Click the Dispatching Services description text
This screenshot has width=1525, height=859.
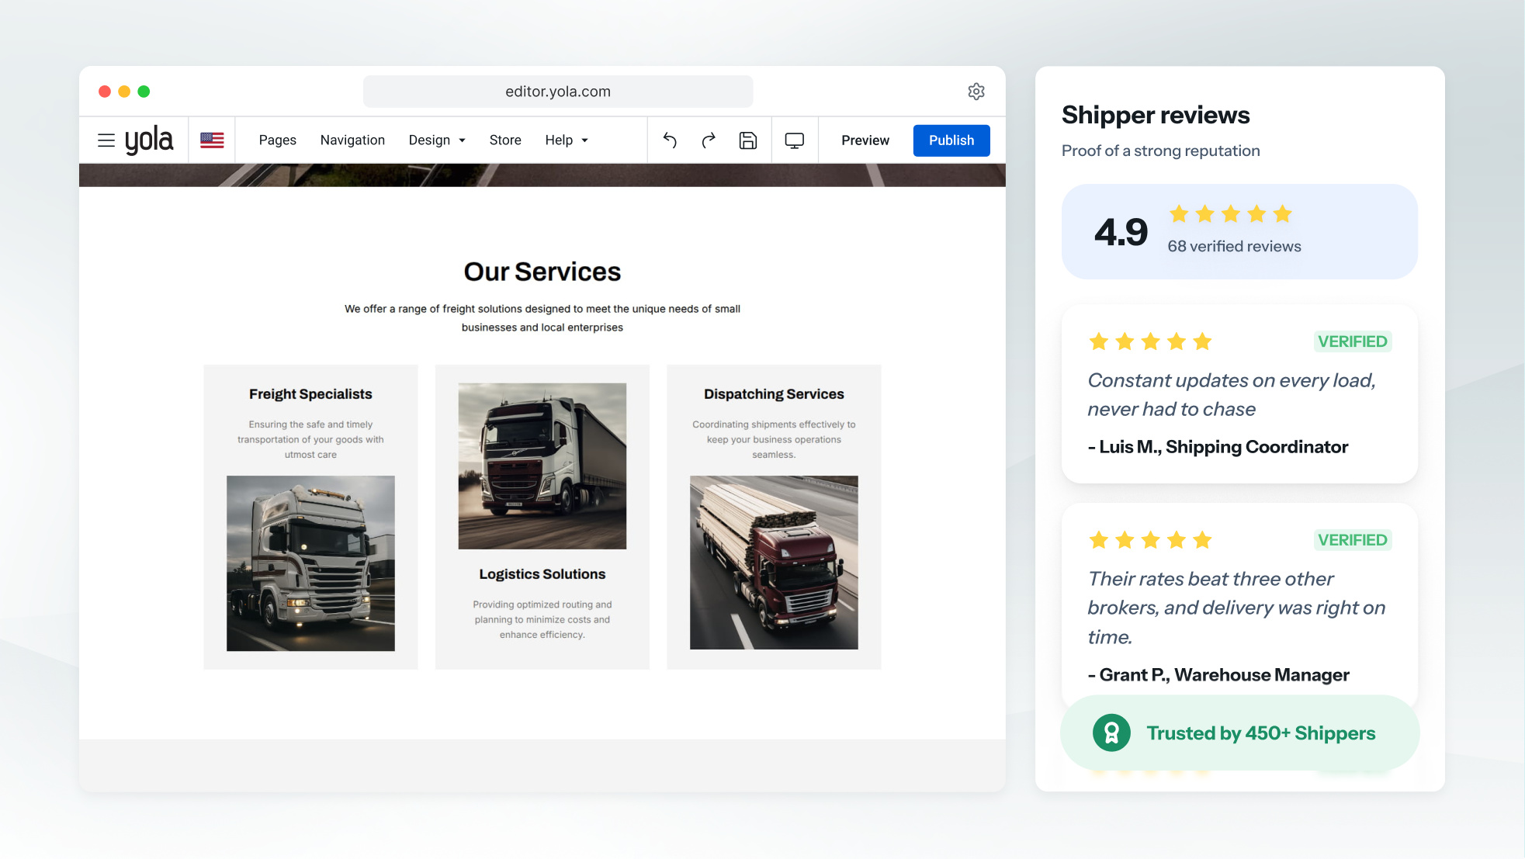pos(774,439)
